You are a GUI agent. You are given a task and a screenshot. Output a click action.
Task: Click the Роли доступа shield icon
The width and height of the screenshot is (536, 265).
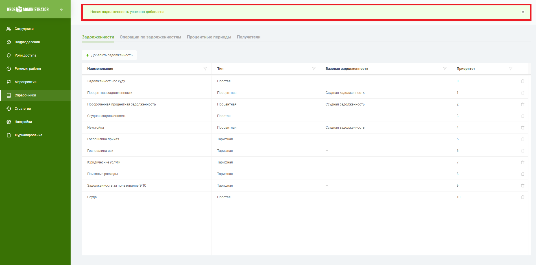[9, 55]
